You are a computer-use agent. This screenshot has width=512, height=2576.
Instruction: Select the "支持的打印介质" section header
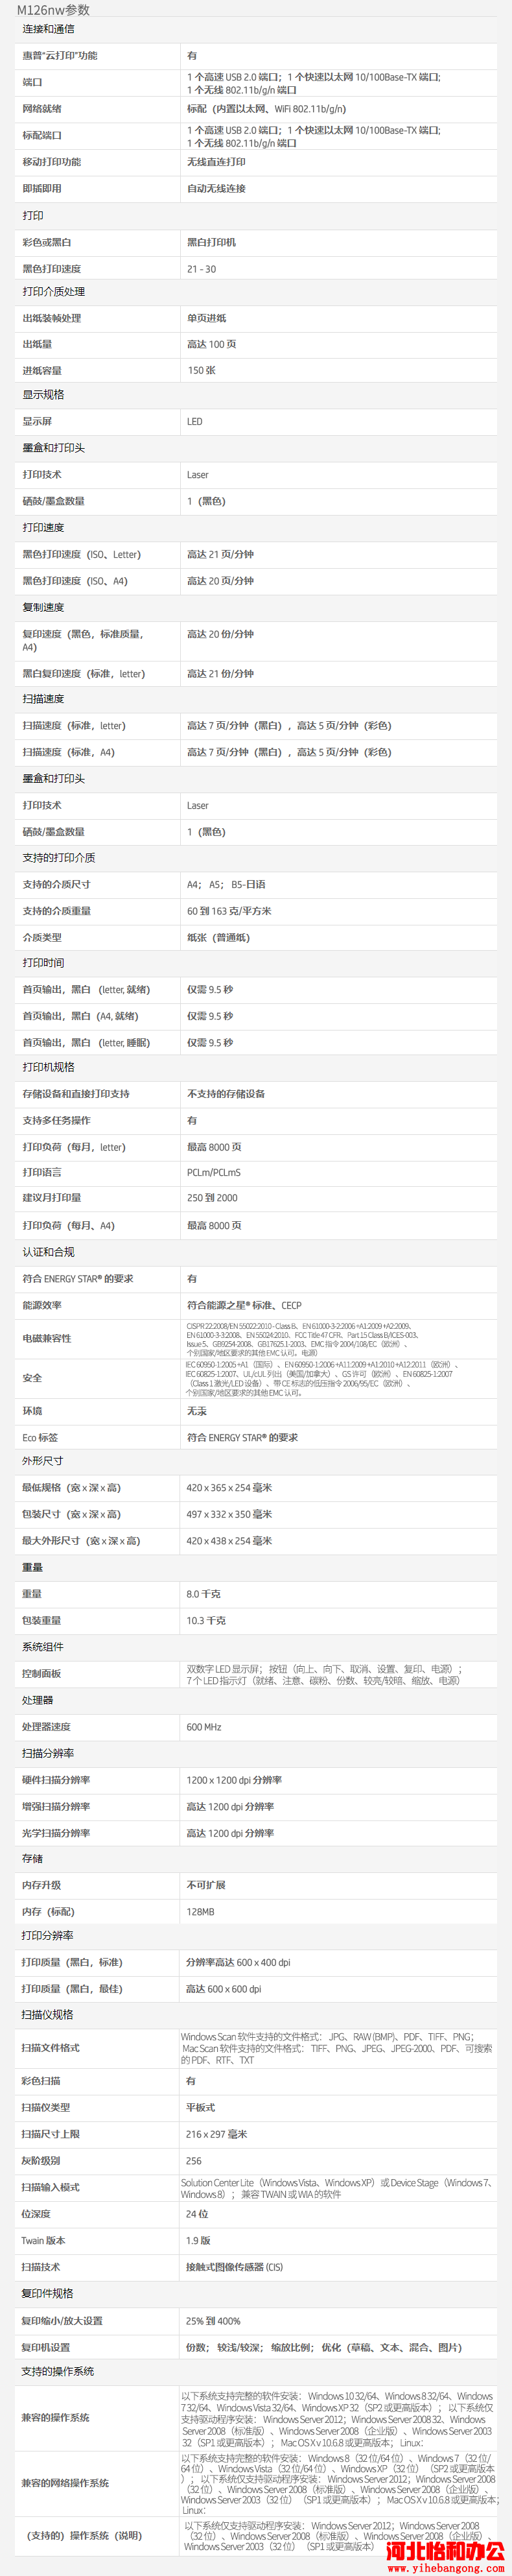click(59, 858)
